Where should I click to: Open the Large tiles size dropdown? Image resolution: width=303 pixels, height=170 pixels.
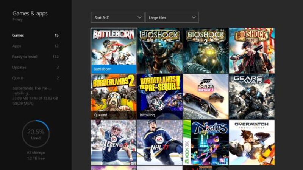click(x=172, y=17)
